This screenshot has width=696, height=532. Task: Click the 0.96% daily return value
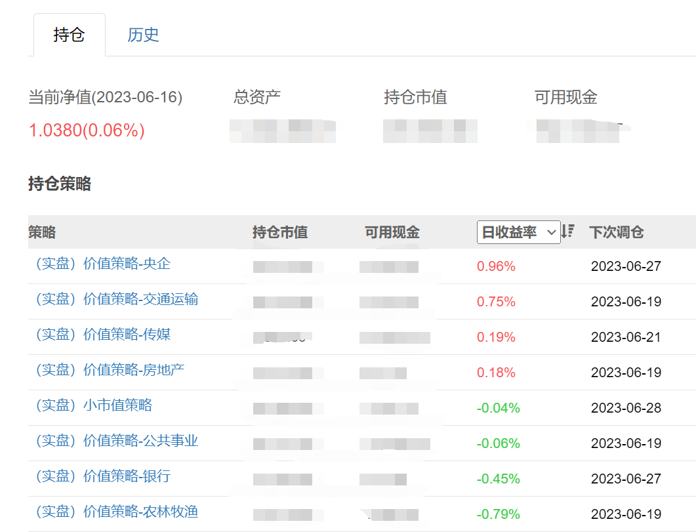[x=496, y=266]
